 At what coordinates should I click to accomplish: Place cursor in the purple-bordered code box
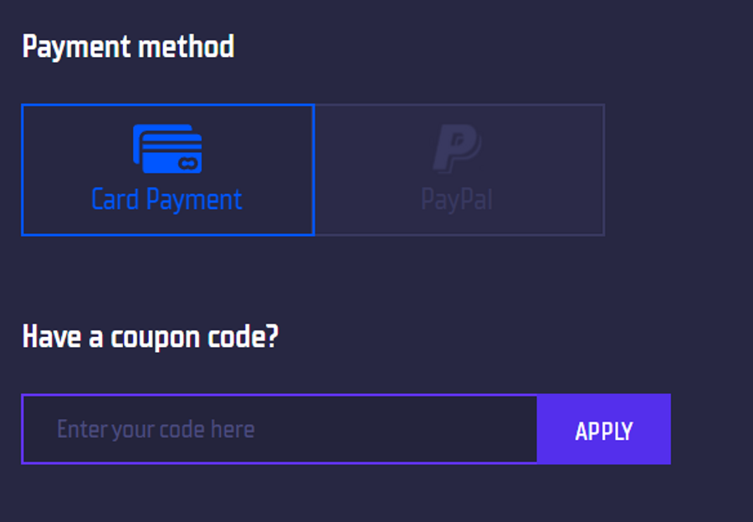(x=279, y=429)
